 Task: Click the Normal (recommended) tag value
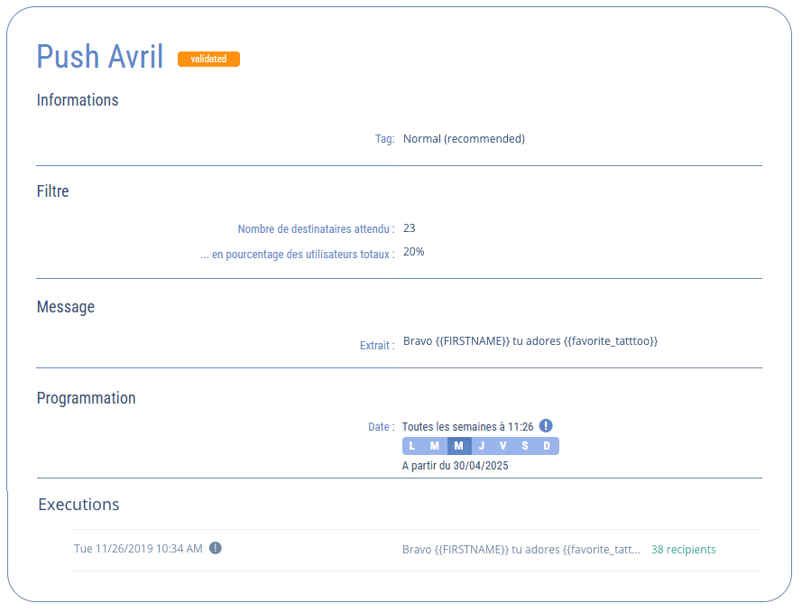464,139
